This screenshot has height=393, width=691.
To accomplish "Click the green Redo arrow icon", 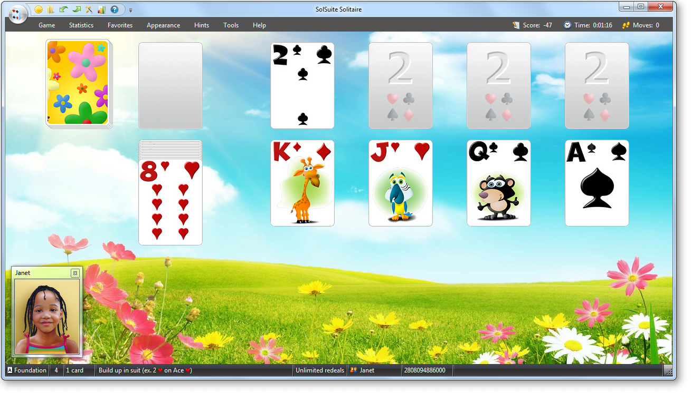I will [76, 9].
